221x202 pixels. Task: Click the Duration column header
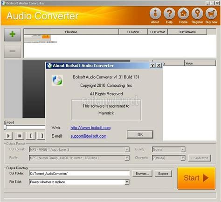(133, 32)
